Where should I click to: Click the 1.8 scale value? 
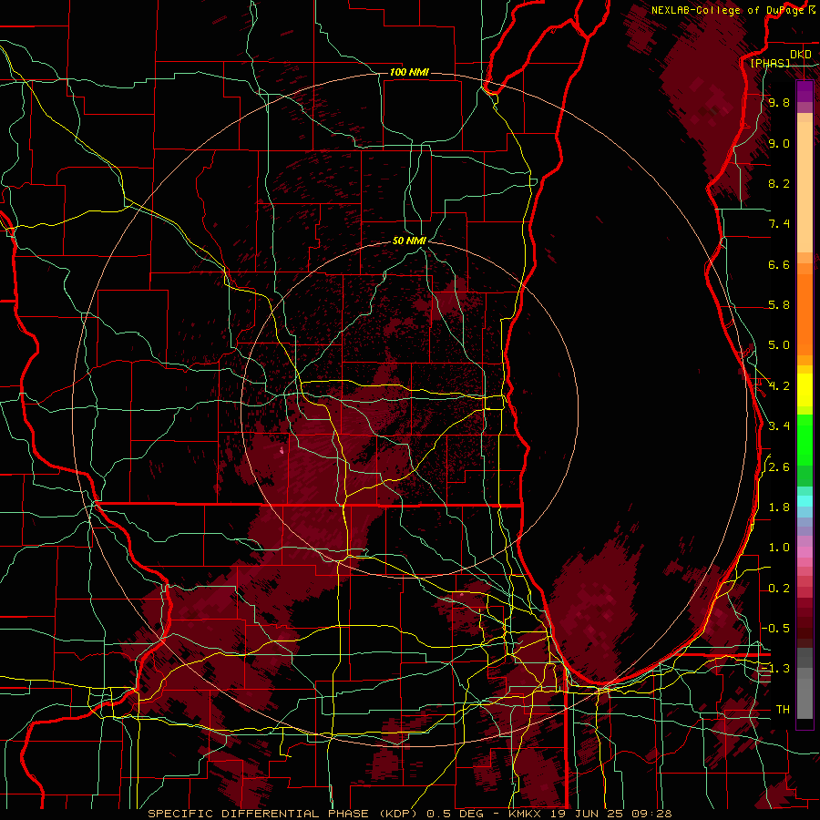pos(779,507)
